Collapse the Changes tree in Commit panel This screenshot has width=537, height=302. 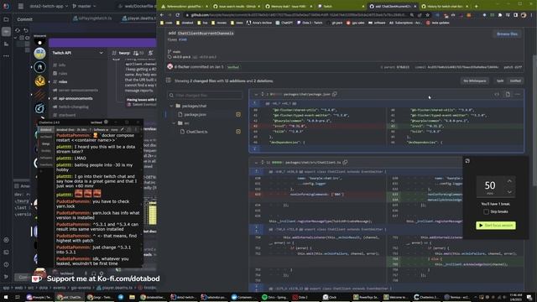click(15, 38)
